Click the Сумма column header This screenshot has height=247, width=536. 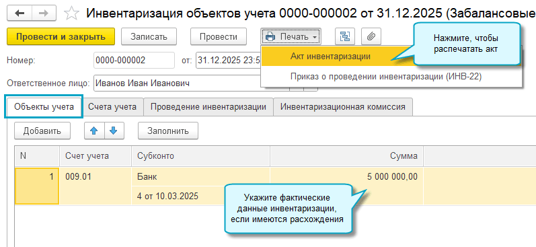pos(346,156)
